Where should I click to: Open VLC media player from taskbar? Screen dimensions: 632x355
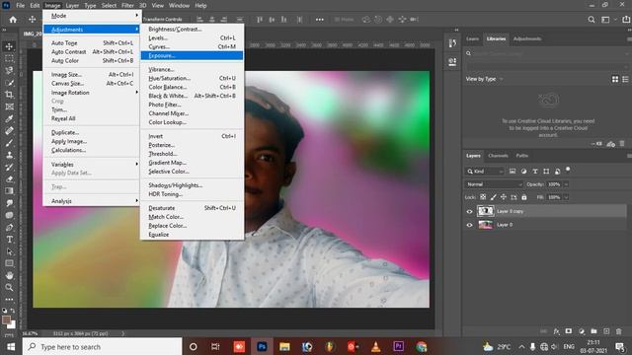coord(375,346)
